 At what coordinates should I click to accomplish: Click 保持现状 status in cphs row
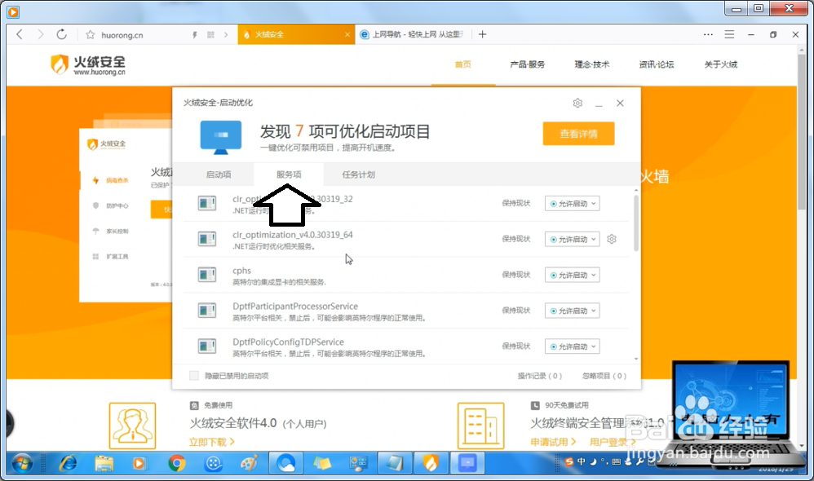click(x=516, y=275)
